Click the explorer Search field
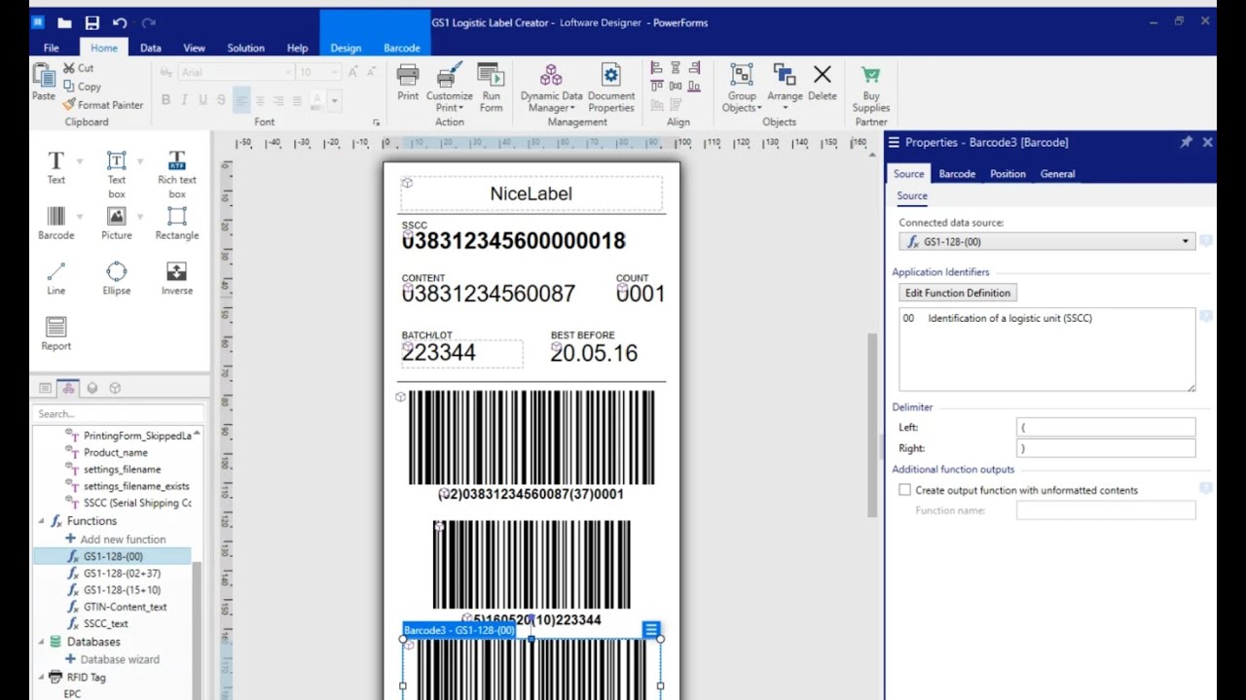Image resolution: width=1246 pixels, height=700 pixels. 117,414
